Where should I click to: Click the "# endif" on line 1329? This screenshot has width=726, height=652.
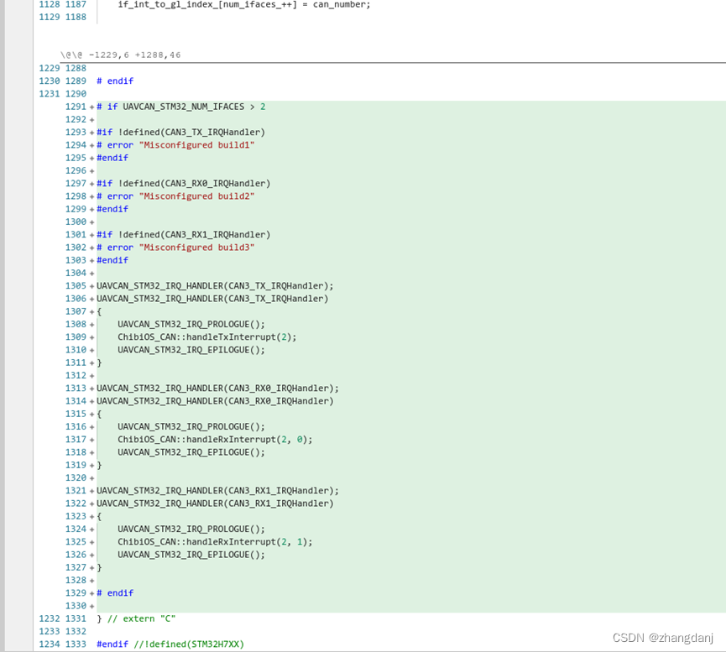pyautogui.click(x=115, y=592)
